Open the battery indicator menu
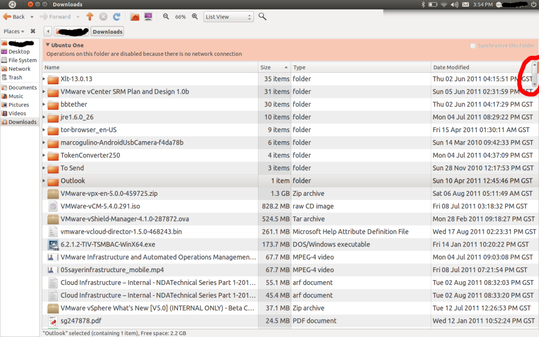This screenshot has height=337, width=539. pyautogui.click(x=433, y=4)
